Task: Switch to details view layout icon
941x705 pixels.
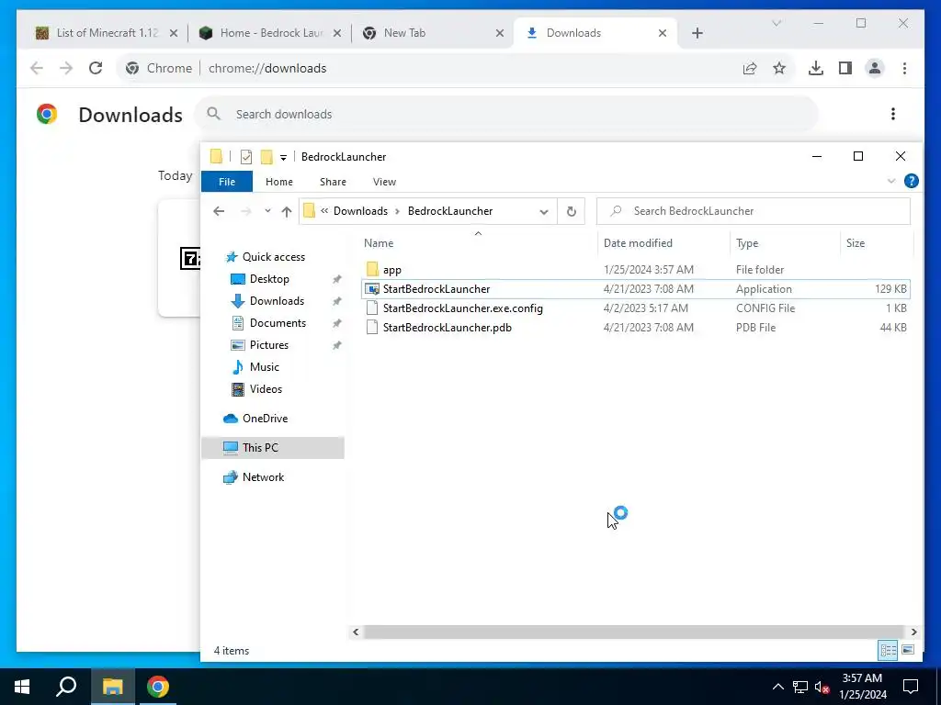Action: tap(889, 650)
